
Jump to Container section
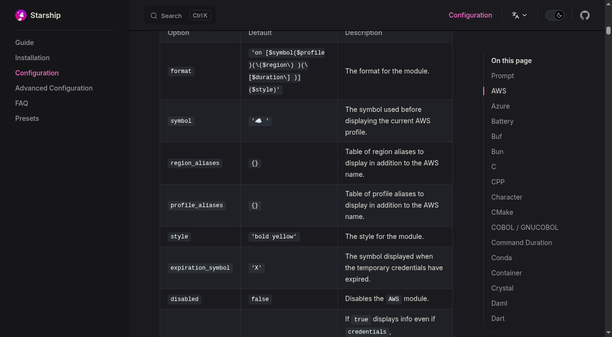(x=507, y=273)
